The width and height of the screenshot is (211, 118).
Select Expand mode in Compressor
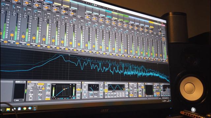[78, 91]
